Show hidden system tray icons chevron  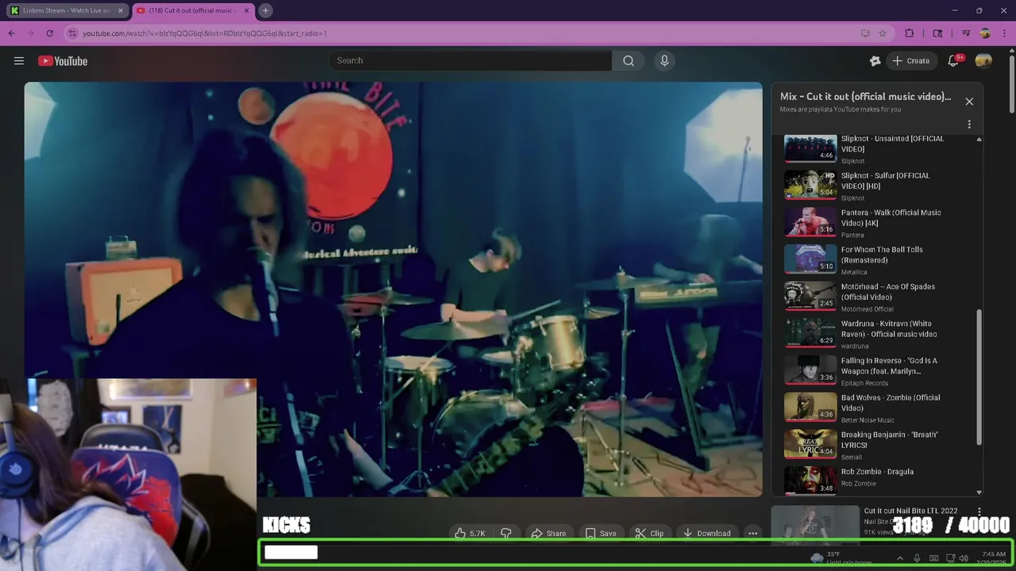click(899, 558)
